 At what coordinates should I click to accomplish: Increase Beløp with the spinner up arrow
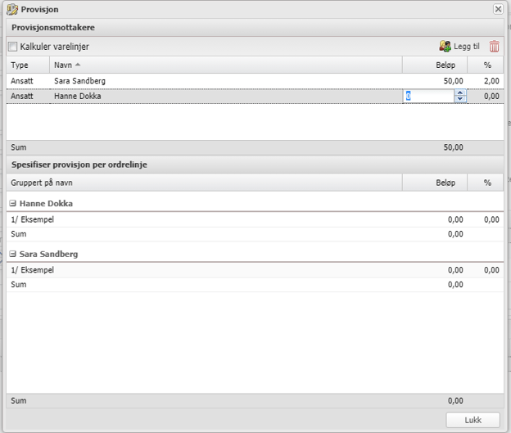[460, 93]
